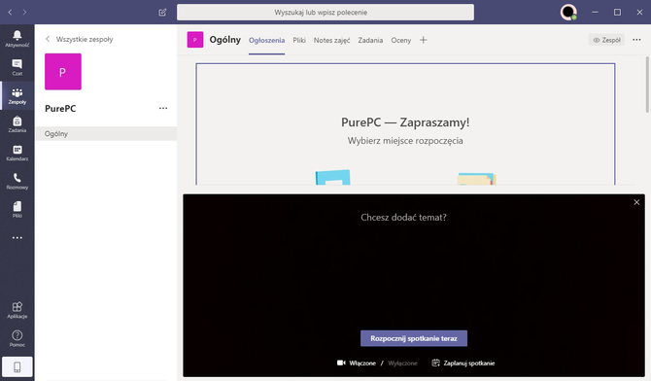The image size is (651, 381).
Task: Show more apps via sidebar ellipsis
Action: (x=17, y=238)
